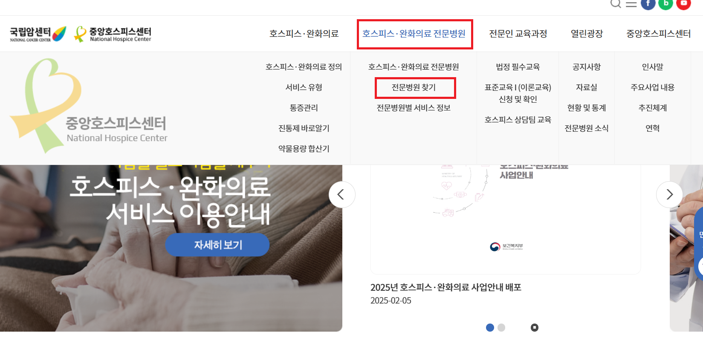
Task: Select the second gray carousel dot
Action: coord(501,327)
